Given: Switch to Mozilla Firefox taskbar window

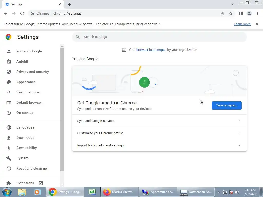Looking at the screenshot, I should (119, 192).
